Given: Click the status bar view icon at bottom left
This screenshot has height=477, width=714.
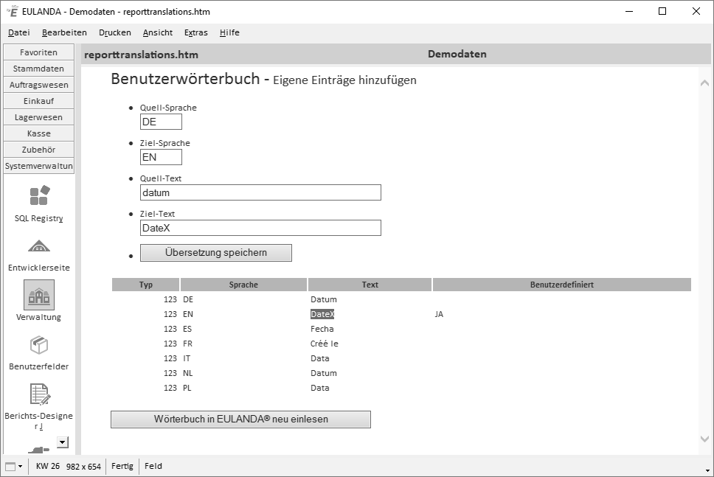Looking at the screenshot, I should 10,466.
